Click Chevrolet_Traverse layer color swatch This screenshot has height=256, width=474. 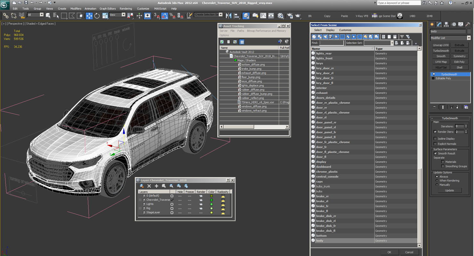(x=211, y=200)
